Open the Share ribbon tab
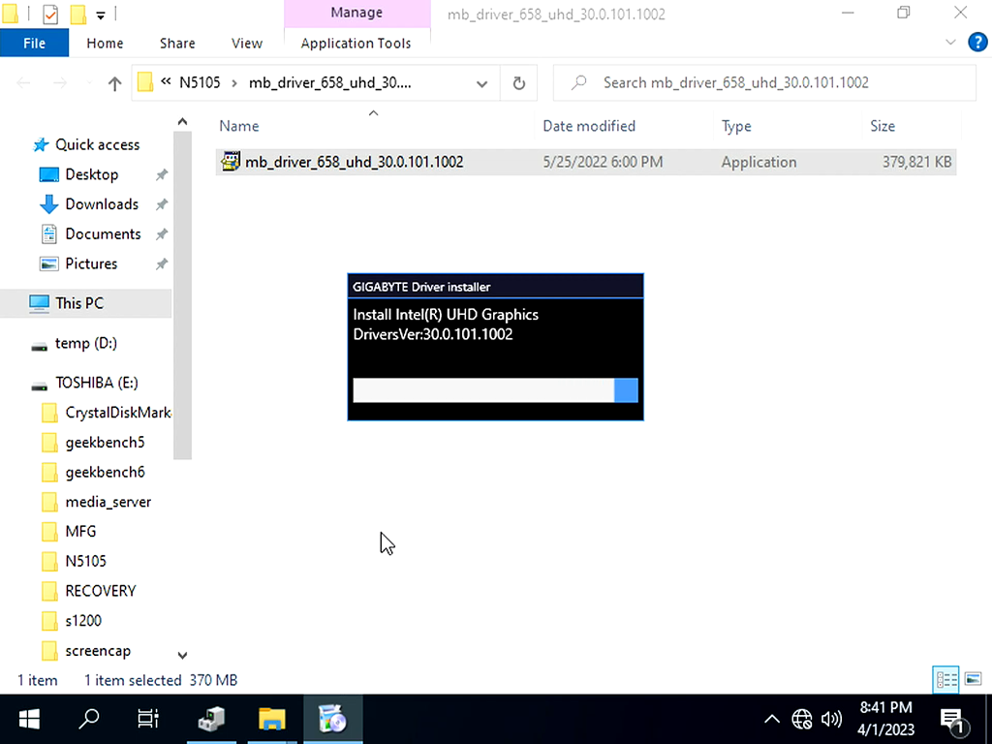Image resolution: width=992 pixels, height=744 pixels. [177, 43]
